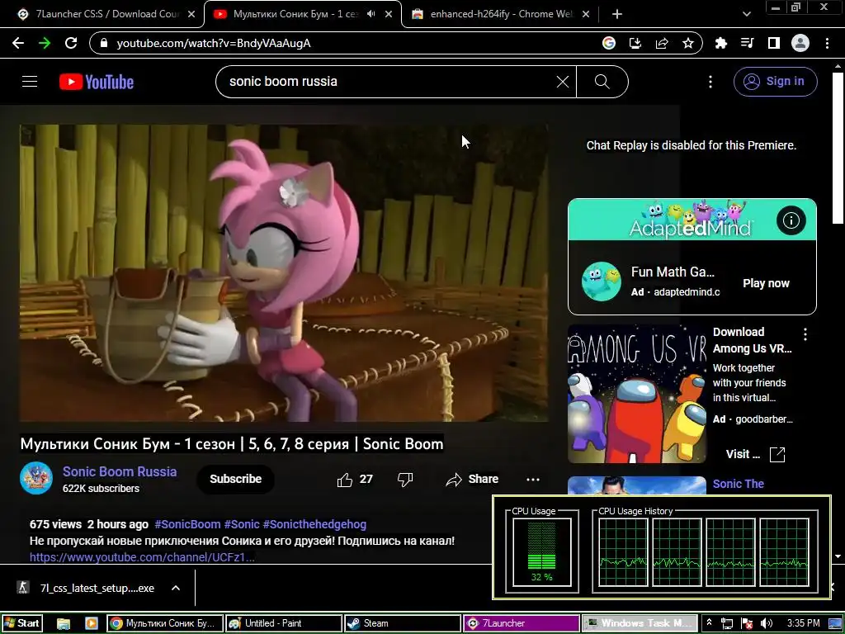Click the #Sonicthehedgehog hashtag
The height and width of the screenshot is (634, 845).
[314, 524]
